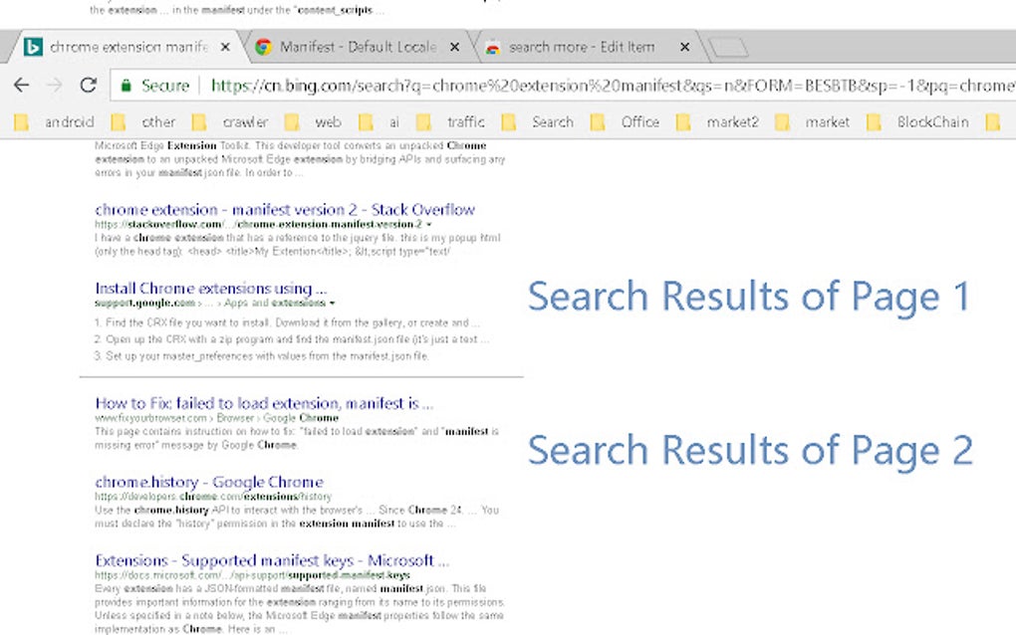Reload the page with the refresh icon
The width and height of the screenshot is (1016, 635).
pos(88,85)
